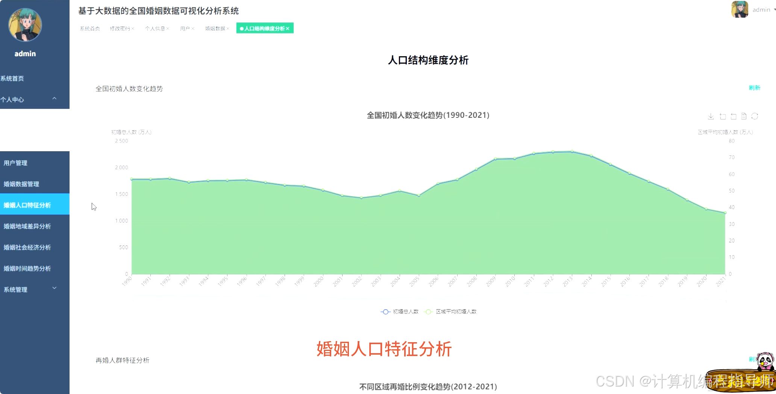This screenshot has width=776, height=394.
Task: Click the zoom reset back icon
Action: tap(733, 117)
